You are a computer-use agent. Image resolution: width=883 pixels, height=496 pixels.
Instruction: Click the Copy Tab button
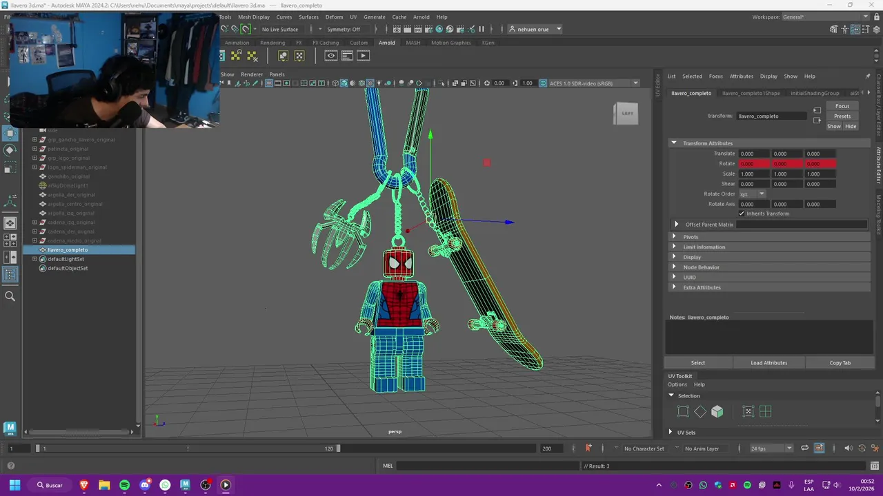pos(840,363)
